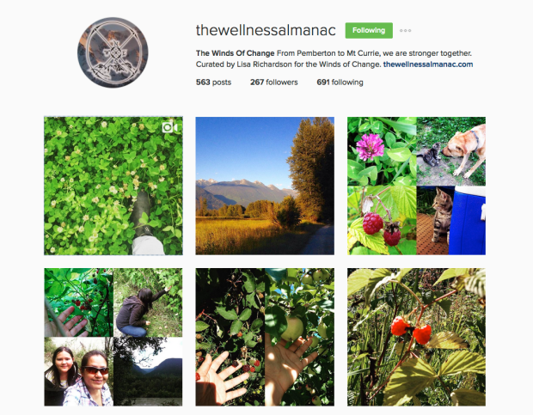Click the video camera icon on clover post
This screenshot has height=415, width=533.
pos(169,127)
